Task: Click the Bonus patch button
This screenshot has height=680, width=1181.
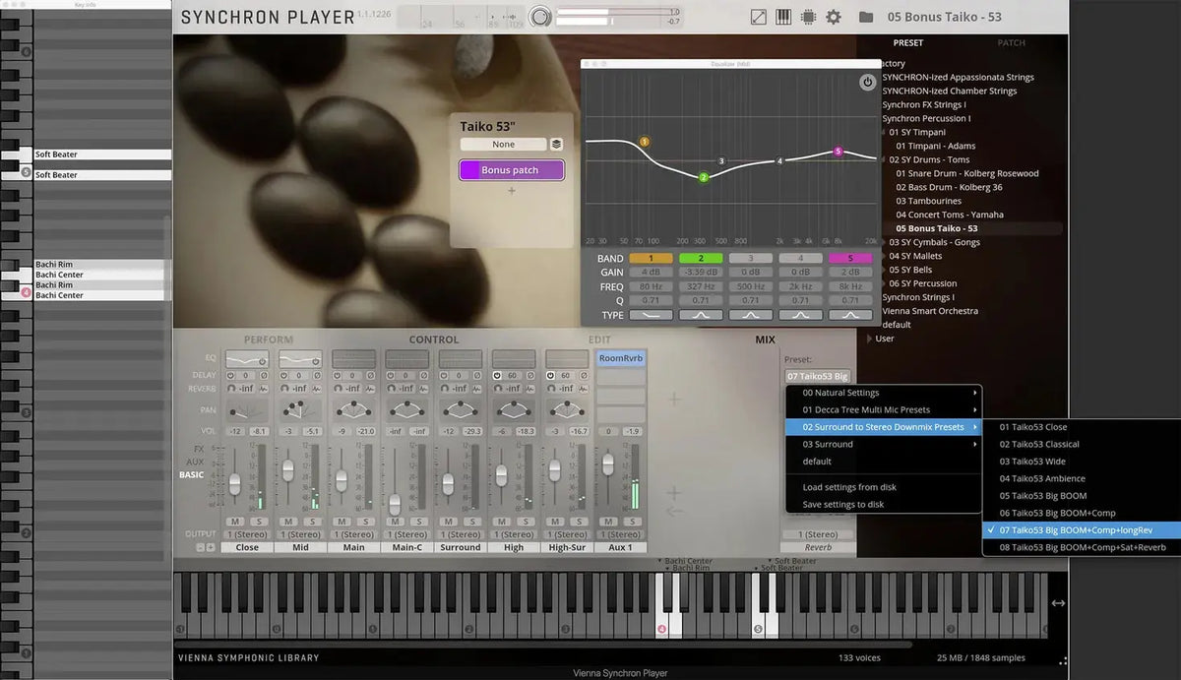Action: click(511, 170)
